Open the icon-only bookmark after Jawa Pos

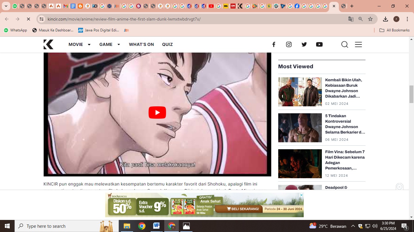tap(126, 30)
